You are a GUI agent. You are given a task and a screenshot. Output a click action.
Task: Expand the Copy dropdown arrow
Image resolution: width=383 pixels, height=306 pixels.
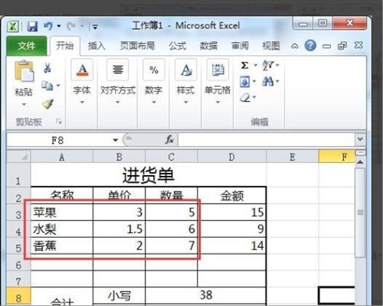(x=58, y=85)
